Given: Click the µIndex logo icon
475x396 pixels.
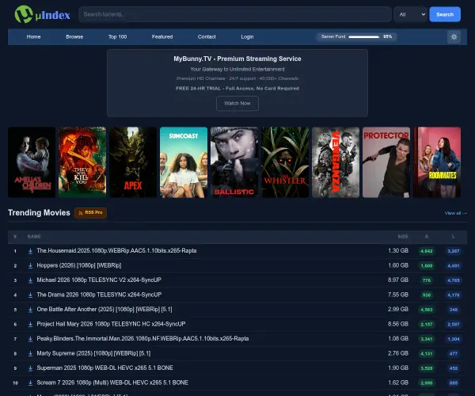Looking at the screenshot, I should 24,14.
